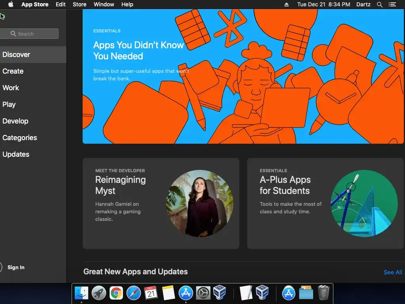Open VirtualBox cube icon right of TextEdit
The image size is (405, 304).
[263, 293]
